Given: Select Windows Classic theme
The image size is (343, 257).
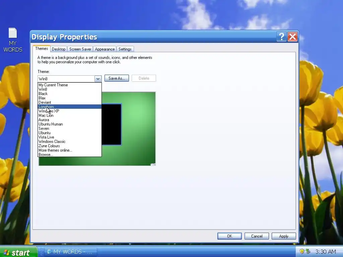Looking at the screenshot, I should [70, 142].
